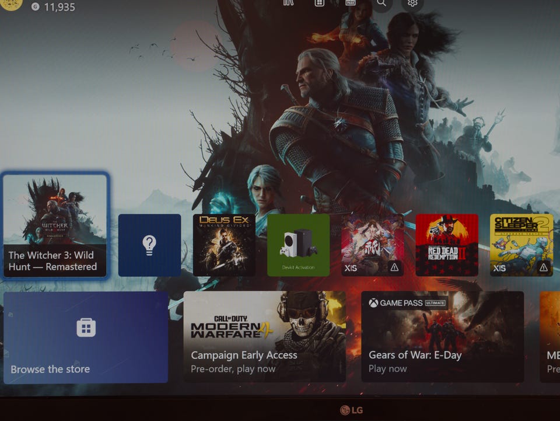The width and height of the screenshot is (560, 421).
Task: Launch the Red Dead Redemption II tile
Action: pyautogui.click(x=447, y=245)
